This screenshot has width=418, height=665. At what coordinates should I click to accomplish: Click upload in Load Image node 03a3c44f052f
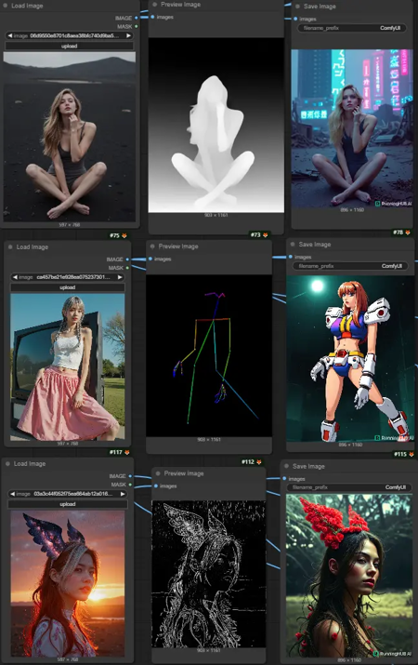(x=67, y=504)
